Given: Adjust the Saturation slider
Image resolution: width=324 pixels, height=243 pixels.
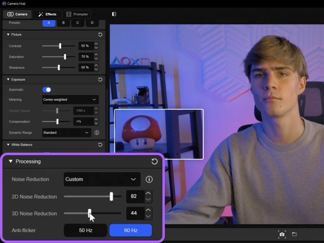Looking at the screenshot, I should click(x=65, y=57).
